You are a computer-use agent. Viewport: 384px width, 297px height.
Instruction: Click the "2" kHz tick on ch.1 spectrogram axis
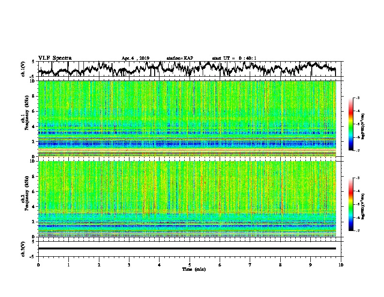[34, 141]
